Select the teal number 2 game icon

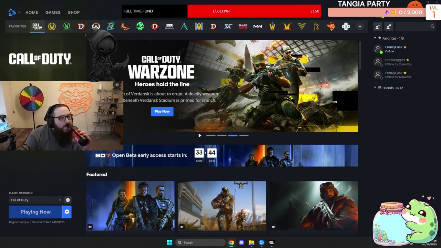point(111,27)
